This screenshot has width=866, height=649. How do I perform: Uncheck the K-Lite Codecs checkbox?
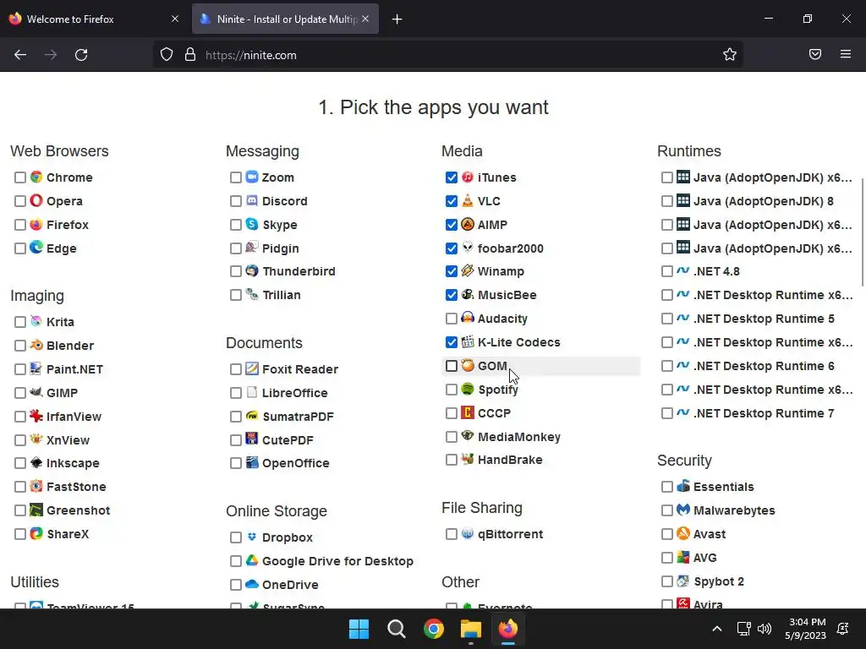click(x=452, y=342)
